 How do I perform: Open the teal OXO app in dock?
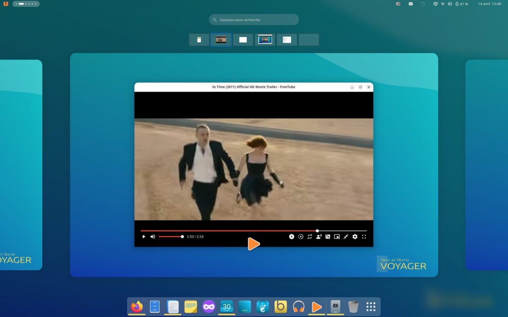click(245, 306)
